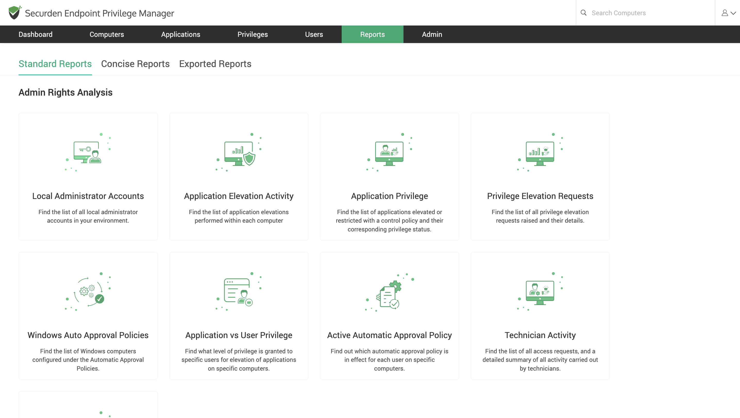Switch to the Concise Reports tab

[135, 64]
